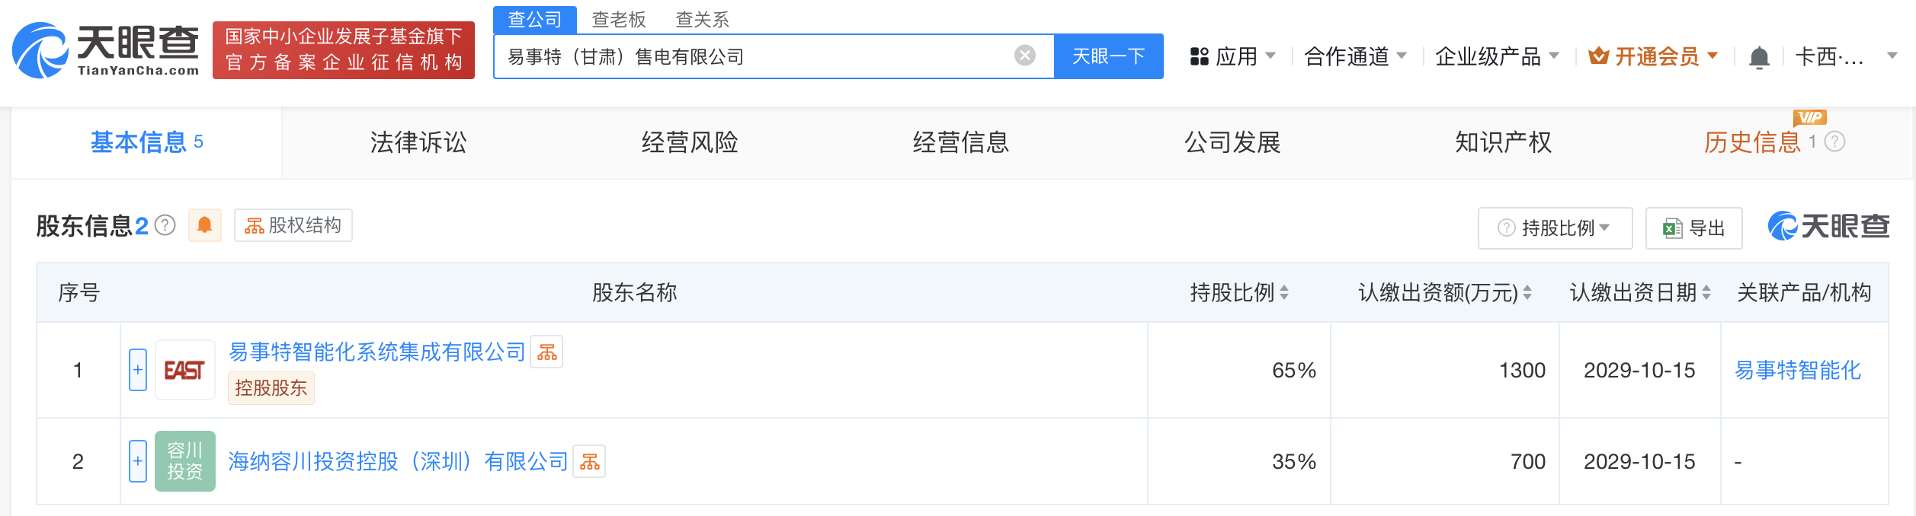This screenshot has width=1916, height=516.
Task: Toggle shareholder change alert bell
Action: [205, 225]
